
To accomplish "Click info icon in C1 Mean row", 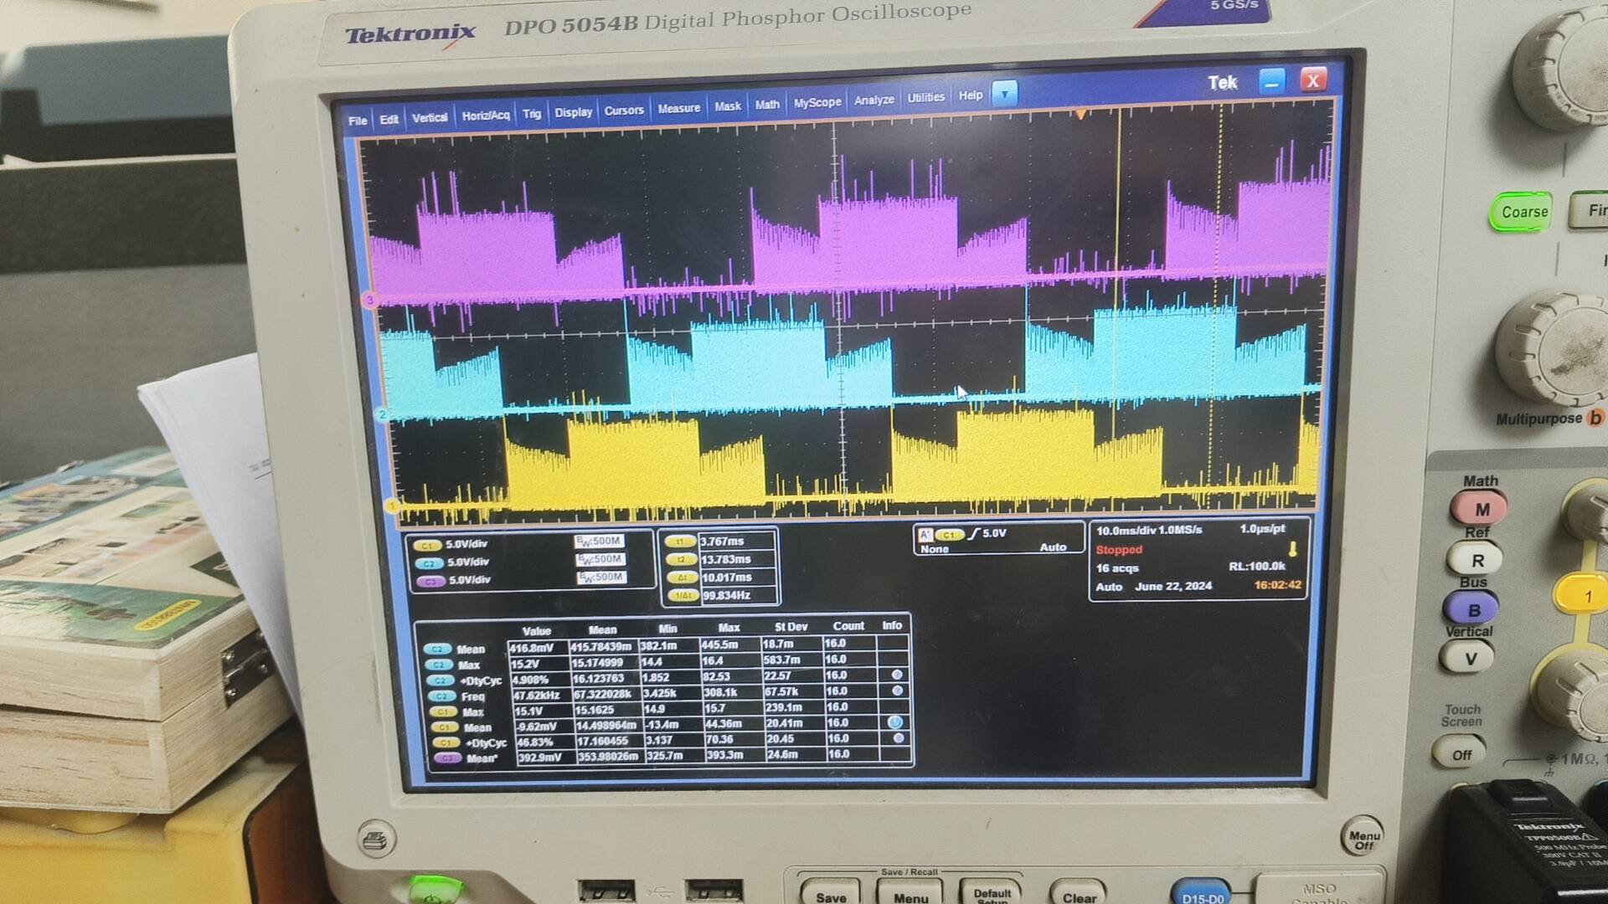I will pos(895,722).
